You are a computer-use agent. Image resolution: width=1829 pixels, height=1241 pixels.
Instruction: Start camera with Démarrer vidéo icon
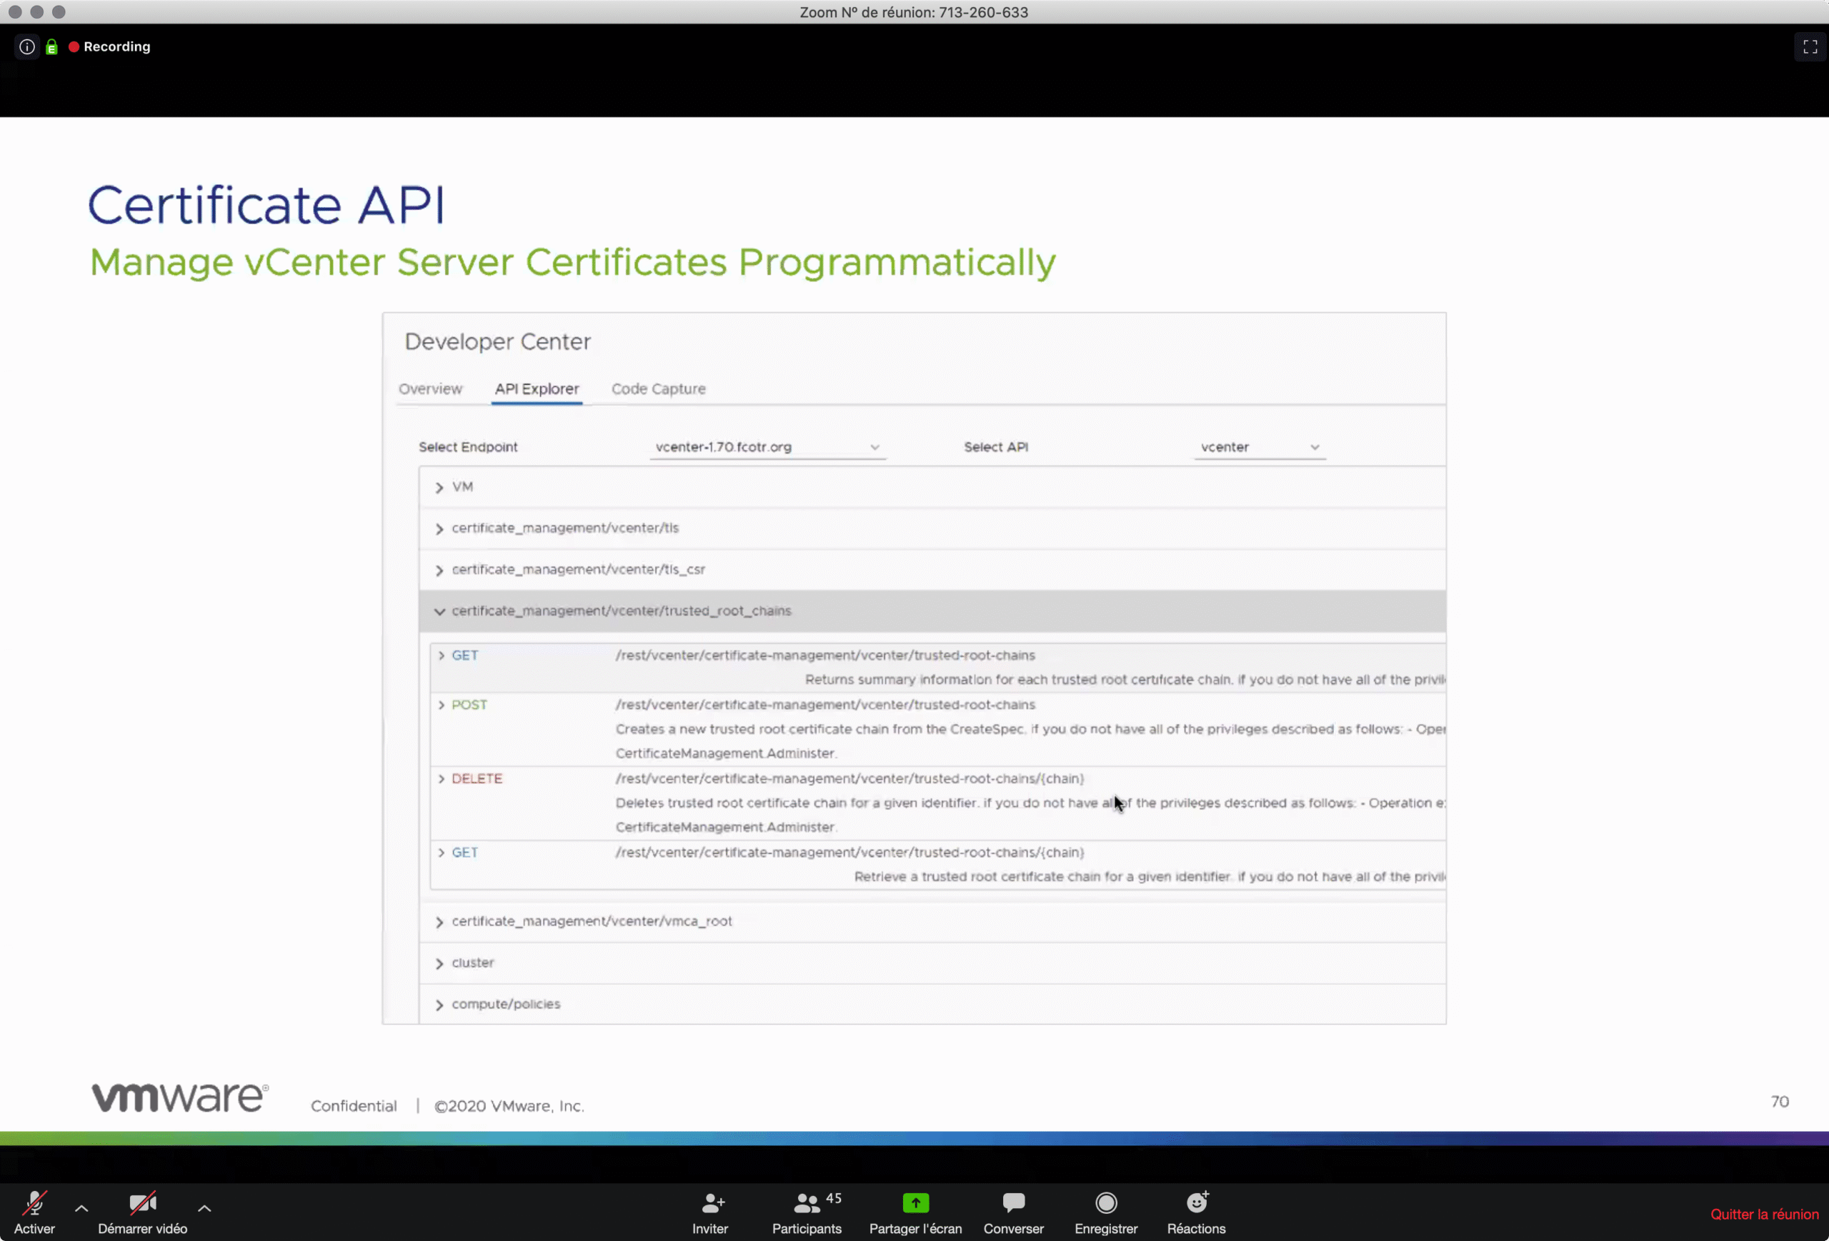click(142, 1203)
